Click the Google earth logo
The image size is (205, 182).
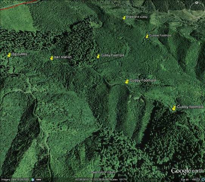click(187, 171)
